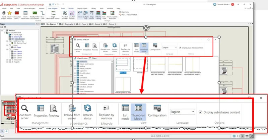
Task: Click the classification list scrollbar up arrow
Action: tap(112, 62)
